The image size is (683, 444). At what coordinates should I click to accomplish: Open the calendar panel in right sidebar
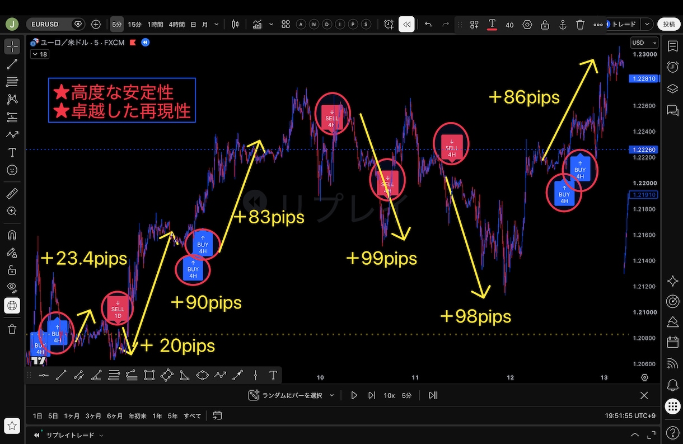(x=672, y=343)
